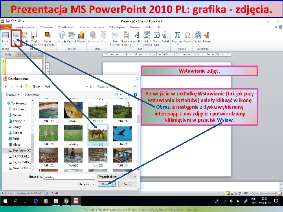Expand the file type Wszystkie obrazy dropdown
Screen dimensions: 283x212
click(134, 177)
